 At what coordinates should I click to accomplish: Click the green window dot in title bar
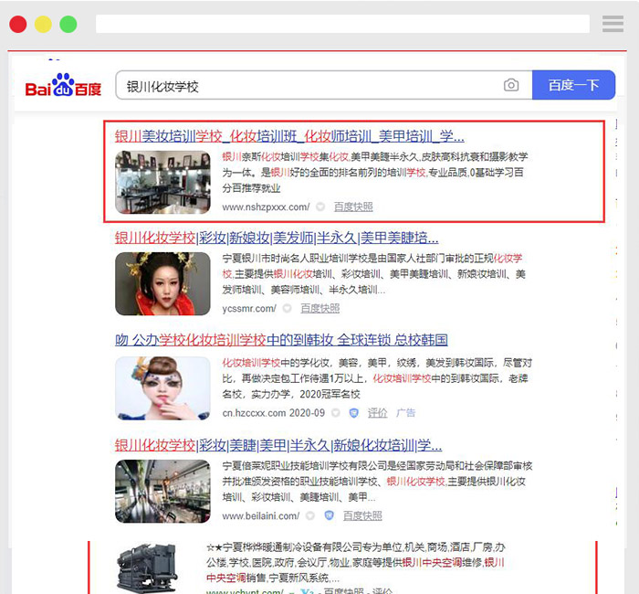tap(68, 25)
